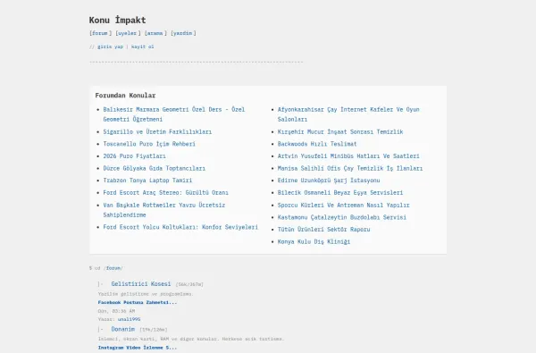Screen dimensions: 536x353
Task: Open Düzce Gölyaka Gıda Toptancıları topic
Action: [155, 168]
